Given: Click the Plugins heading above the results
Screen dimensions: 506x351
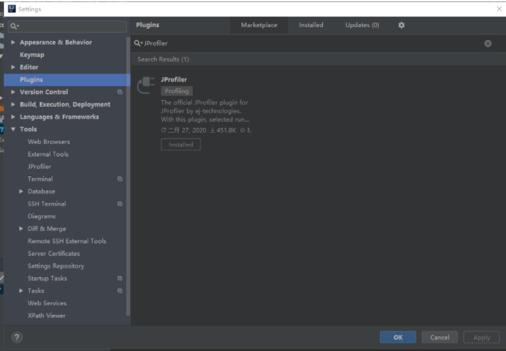Looking at the screenshot, I should (148, 25).
